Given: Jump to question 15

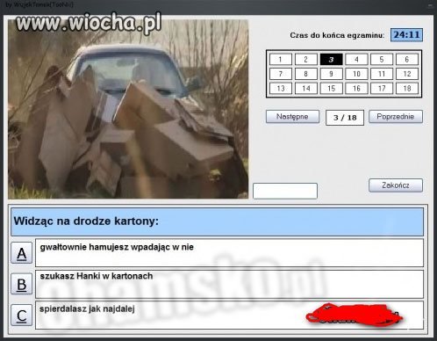Looking at the screenshot, I should point(331,88).
